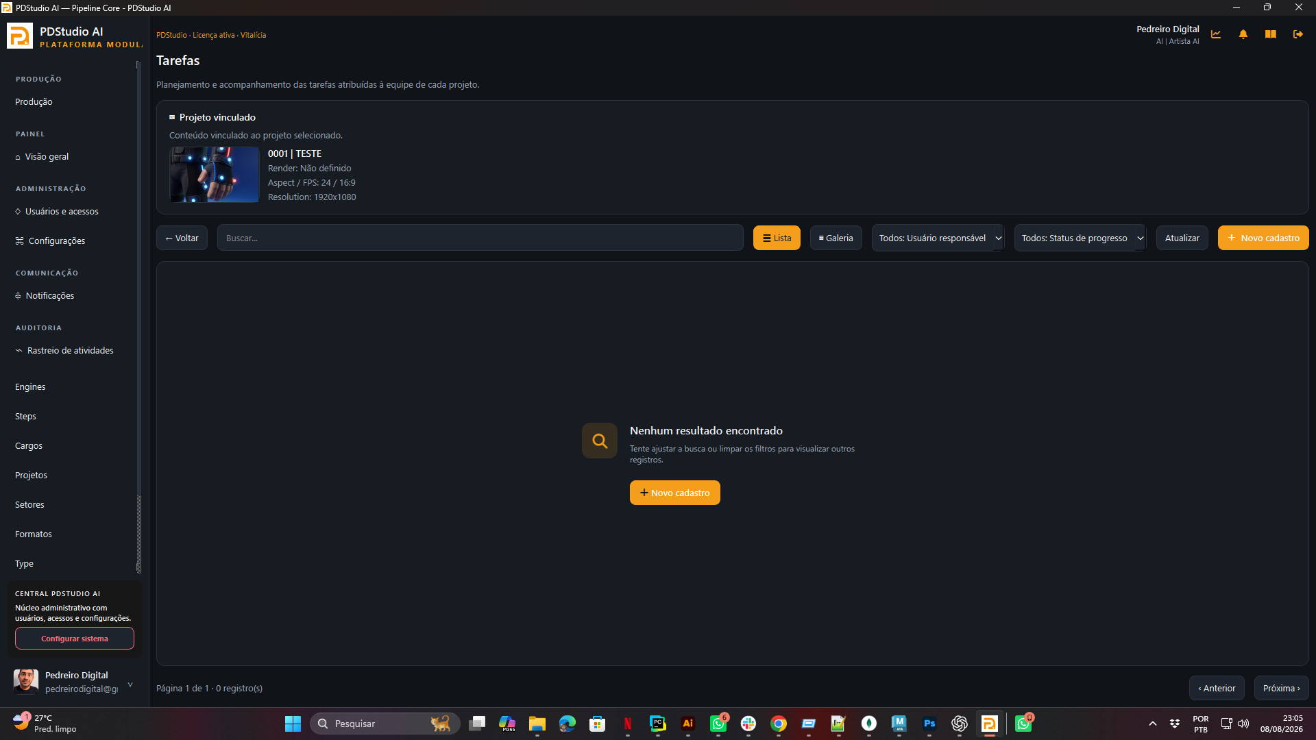Open the Windows Start menu
This screenshot has width=1316, height=740.
pyautogui.click(x=293, y=724)
